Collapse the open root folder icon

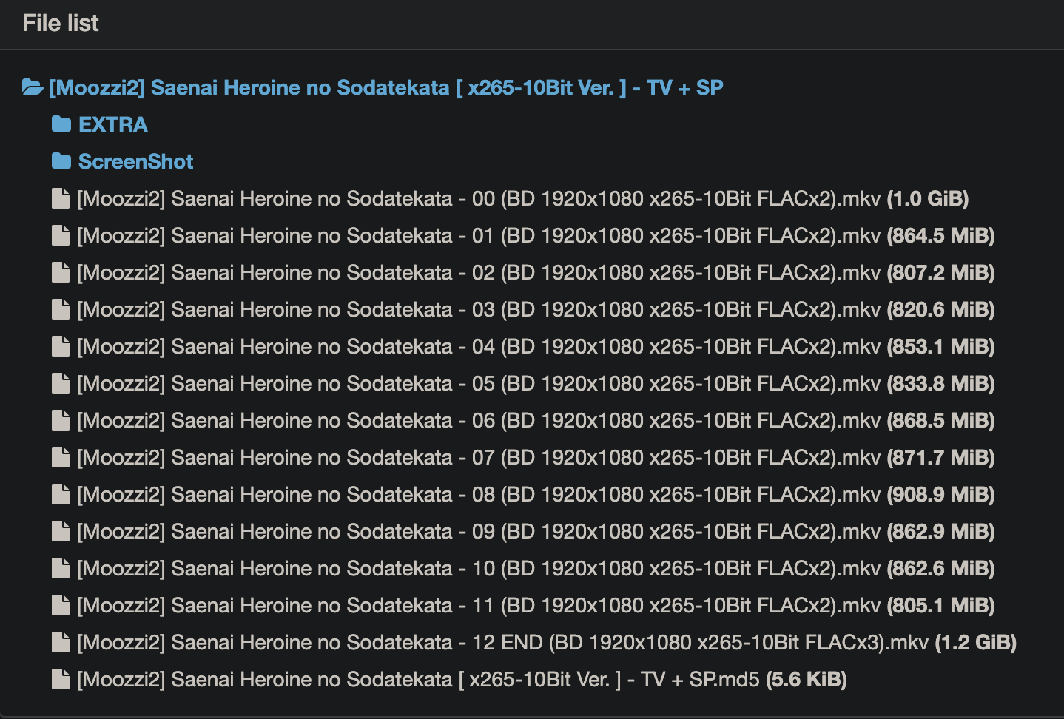point(33,87)
